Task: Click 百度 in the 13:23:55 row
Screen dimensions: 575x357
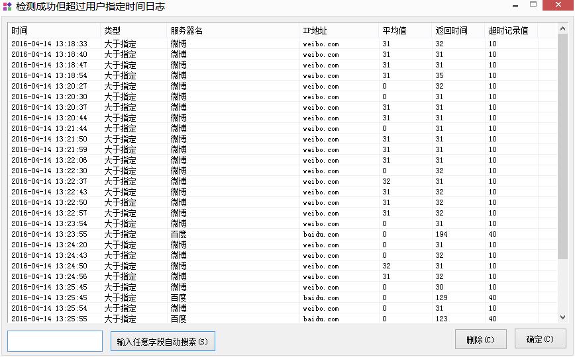Action: click(179, 234)
